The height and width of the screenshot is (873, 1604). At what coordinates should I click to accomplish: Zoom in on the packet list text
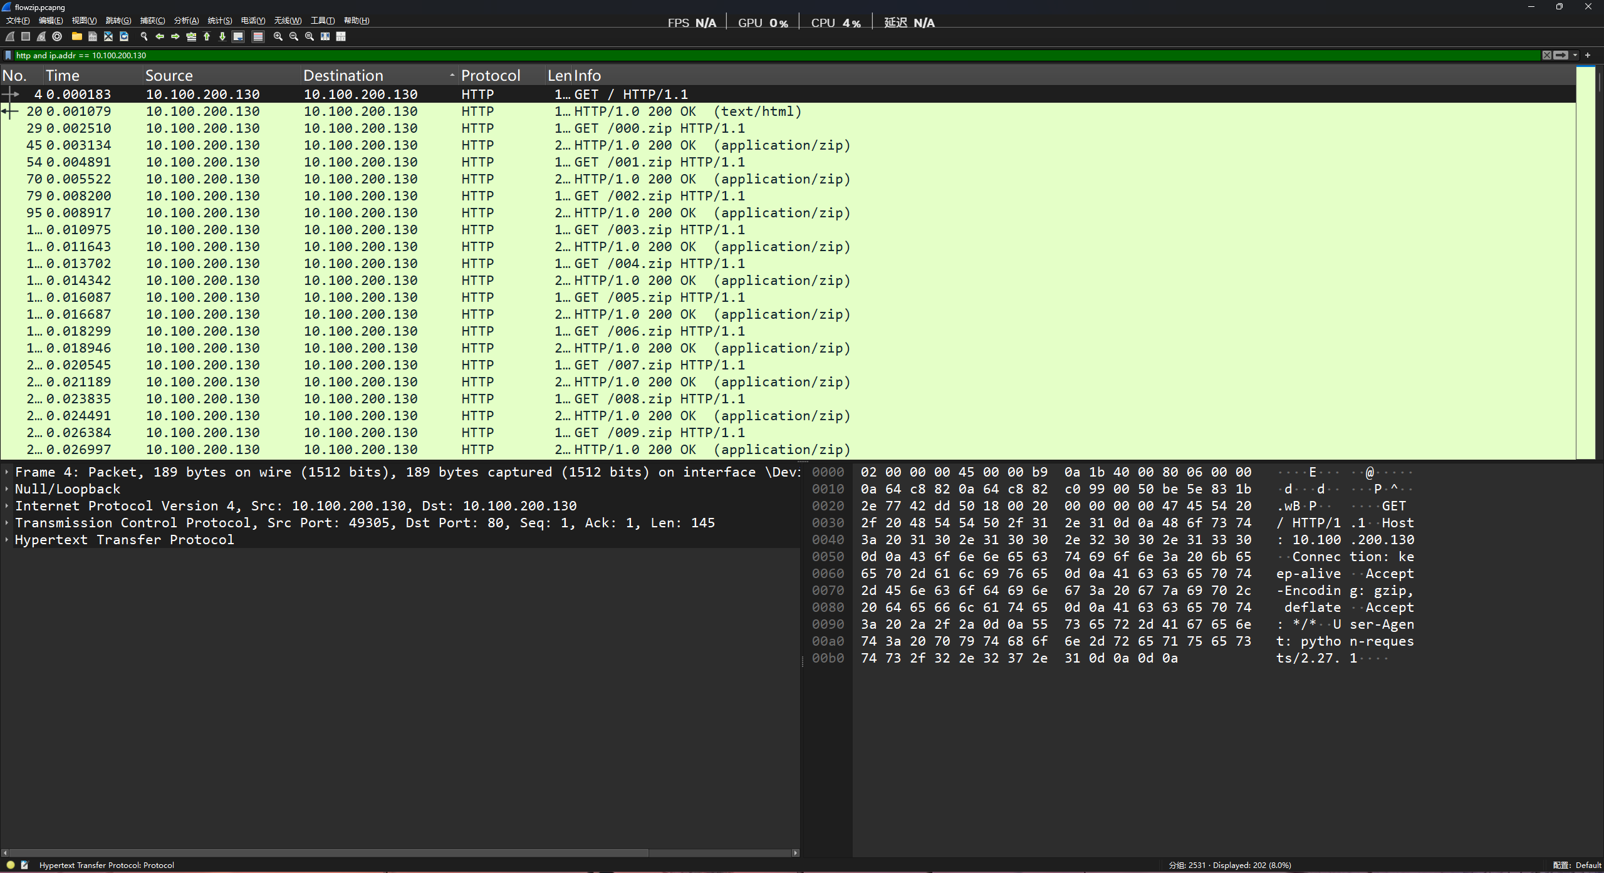[x=278, y=36]
